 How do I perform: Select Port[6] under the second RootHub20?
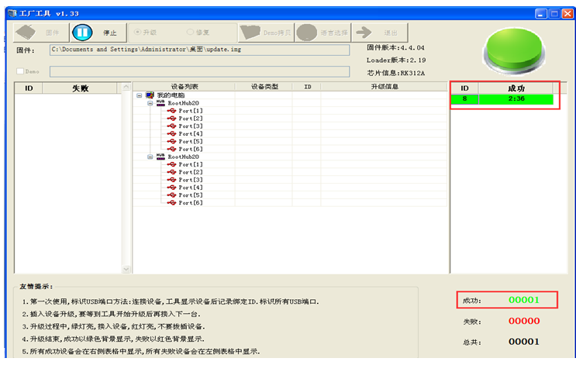tap(191, 203)
